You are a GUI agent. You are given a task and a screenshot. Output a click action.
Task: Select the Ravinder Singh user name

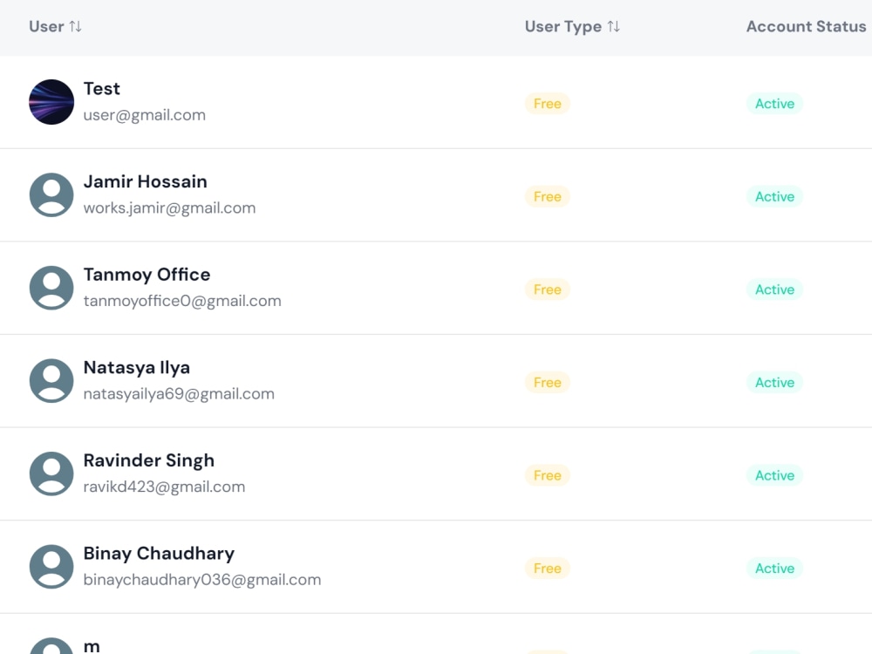149,460
